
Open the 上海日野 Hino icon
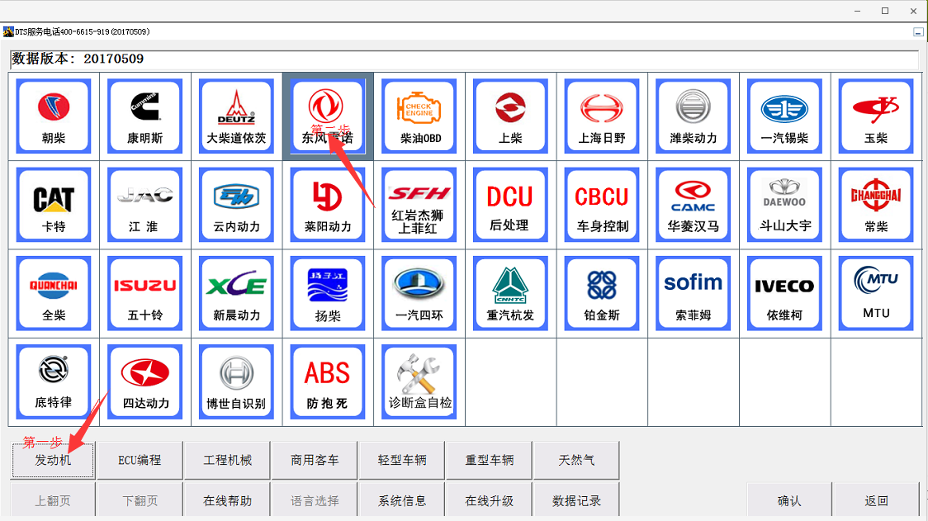[602, 116]
